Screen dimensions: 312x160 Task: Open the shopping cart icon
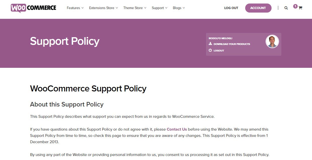coord(300,8)
